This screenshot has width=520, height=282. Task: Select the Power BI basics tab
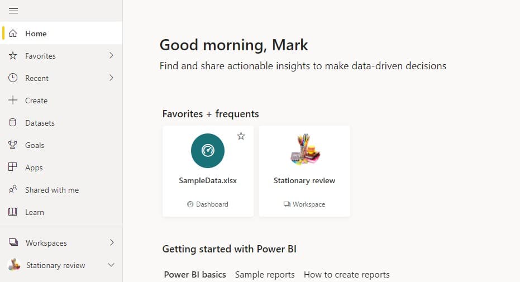[195, 274]
